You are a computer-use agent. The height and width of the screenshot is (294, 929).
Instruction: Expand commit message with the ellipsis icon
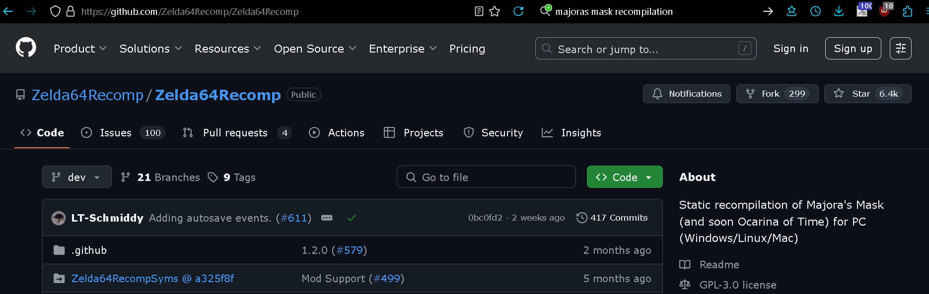pos(327,218)
